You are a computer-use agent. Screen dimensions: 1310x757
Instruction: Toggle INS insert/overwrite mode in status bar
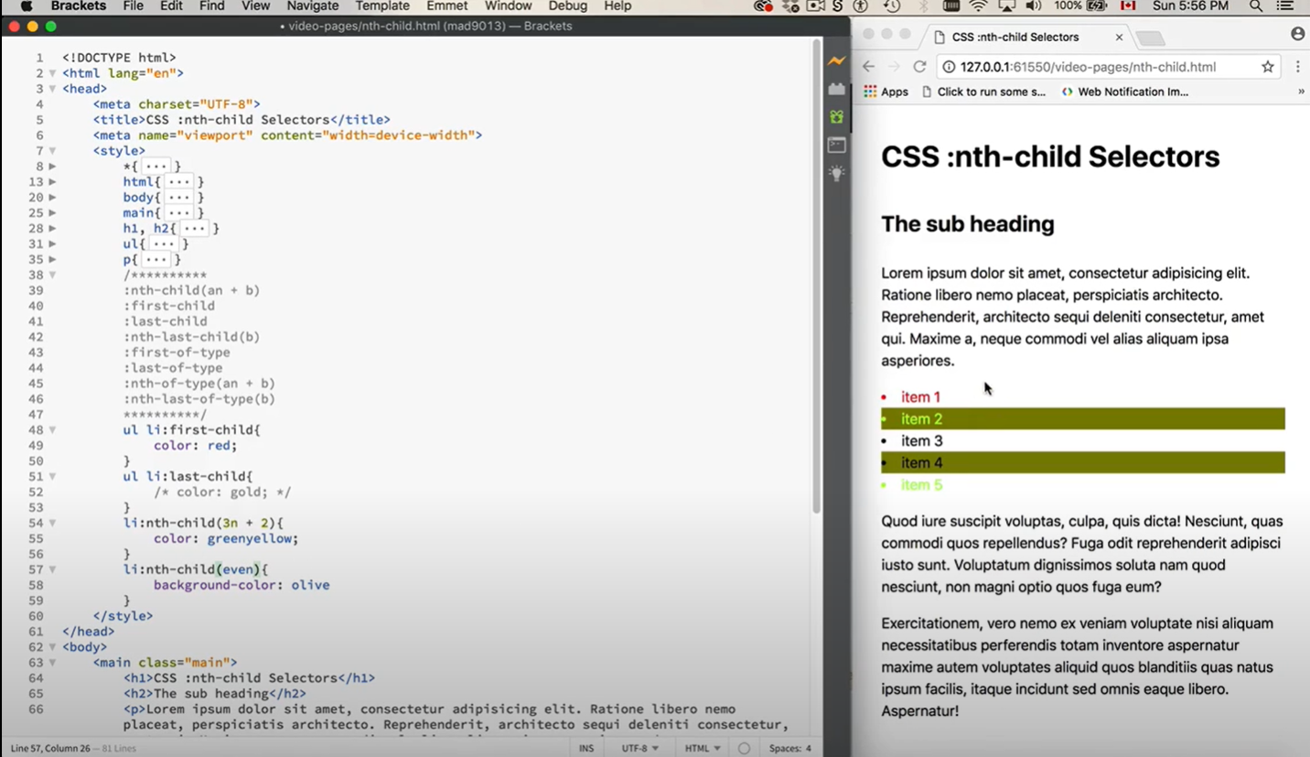pos(586,748)
